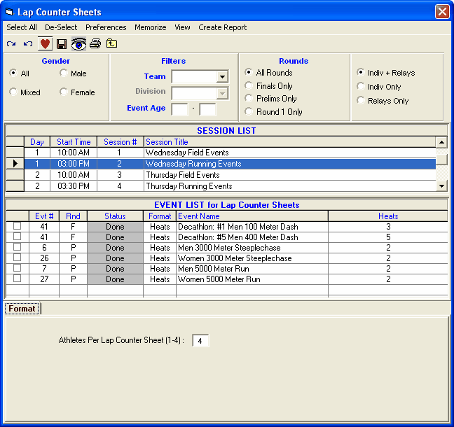Viewport: 454px width, 427px height.
Task: Select the Thursday Field Events session
Action: tap(230, 175)
